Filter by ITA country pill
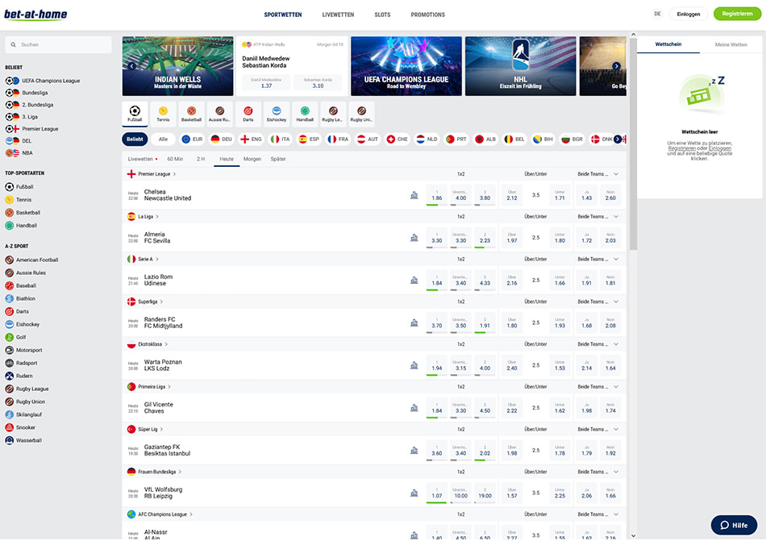The height and width of the screenshot is (541, 766). (281, 139)
